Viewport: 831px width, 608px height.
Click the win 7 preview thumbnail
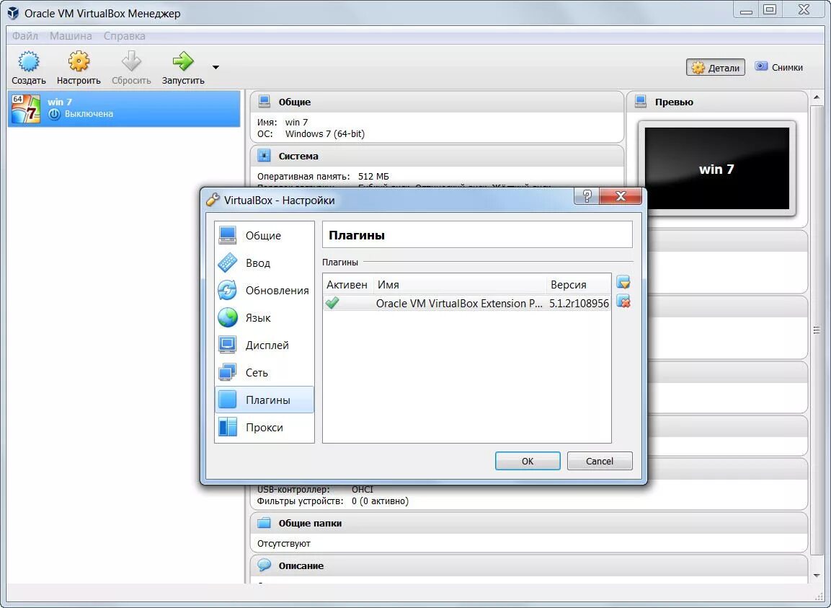(716, 168)
